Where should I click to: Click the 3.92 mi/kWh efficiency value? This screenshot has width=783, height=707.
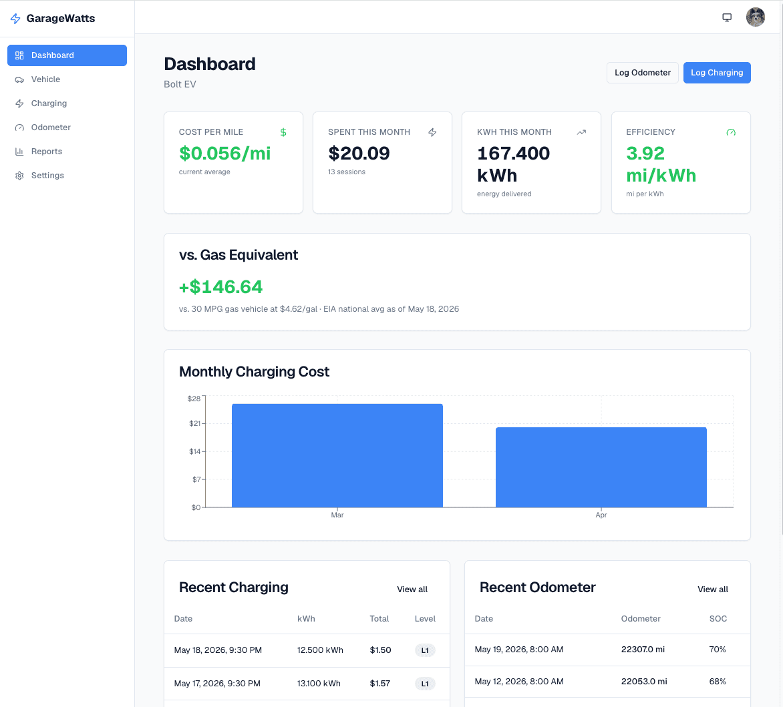click(x=661, y=164)
